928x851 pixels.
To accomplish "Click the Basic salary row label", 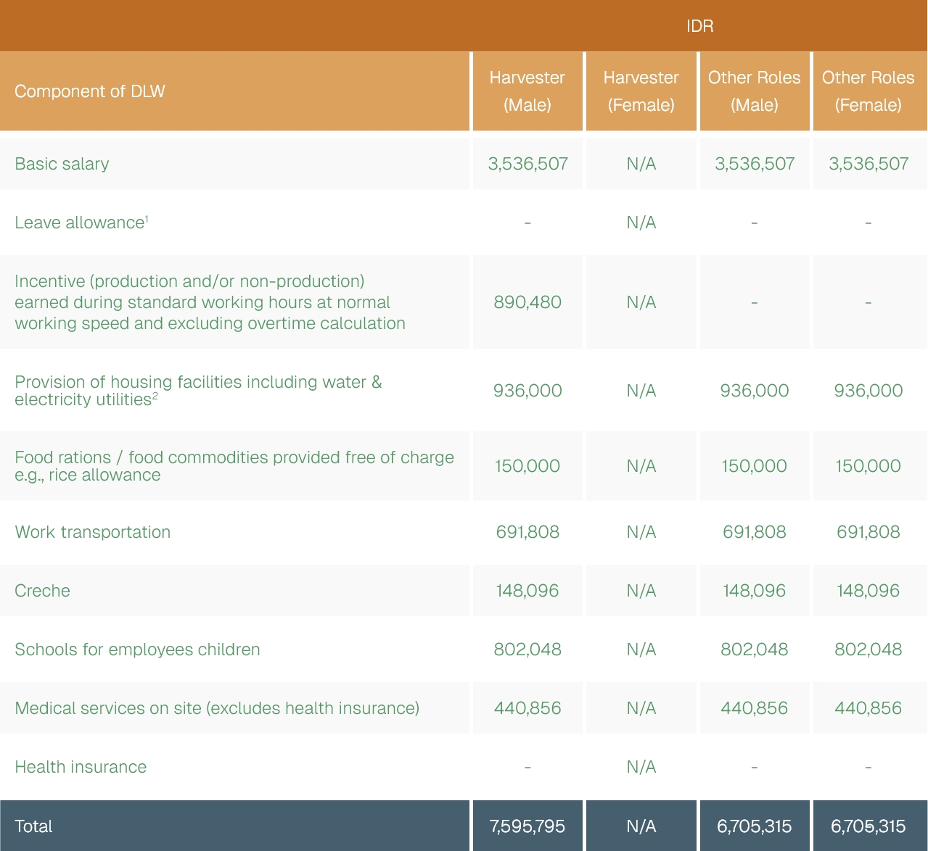I will pyautogui.click(x=62, y=164).
